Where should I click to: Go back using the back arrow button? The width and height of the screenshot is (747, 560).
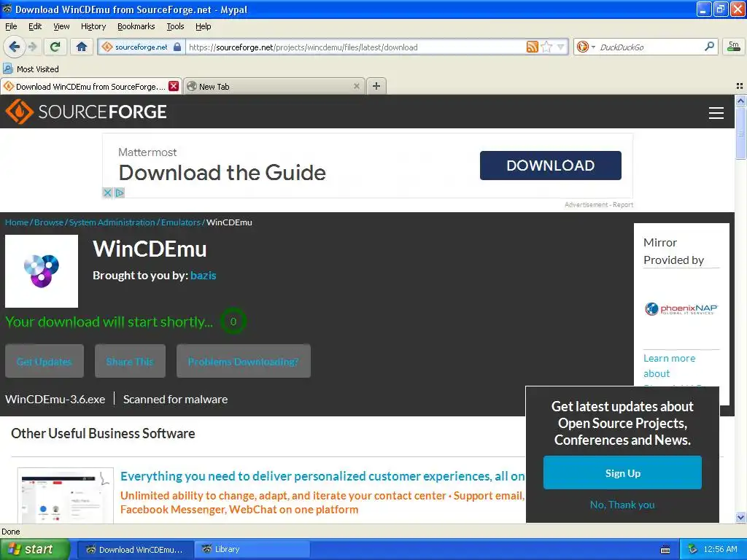14,47
